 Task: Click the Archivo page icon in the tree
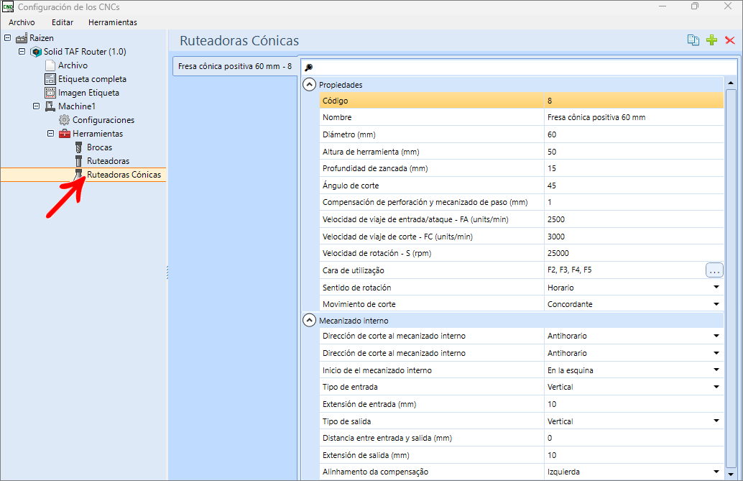50,65
